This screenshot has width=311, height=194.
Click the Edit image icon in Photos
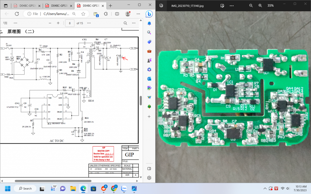click(x=222, y=5)
